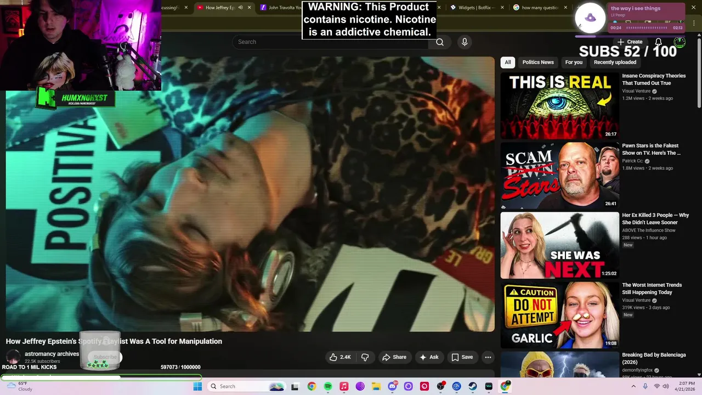
Task: Open Steam from the taskbar
Action: pos(473,386)
